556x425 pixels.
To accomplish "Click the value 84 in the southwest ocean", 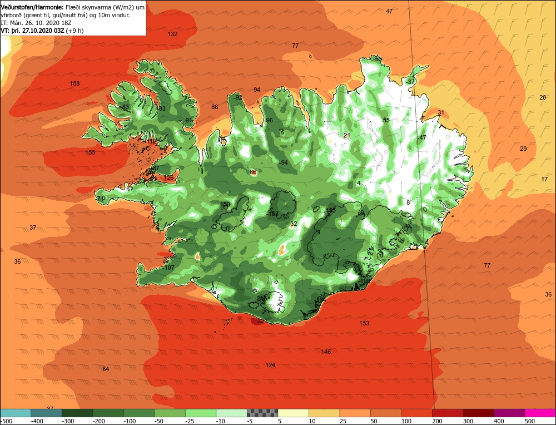I will click(106, 369).
